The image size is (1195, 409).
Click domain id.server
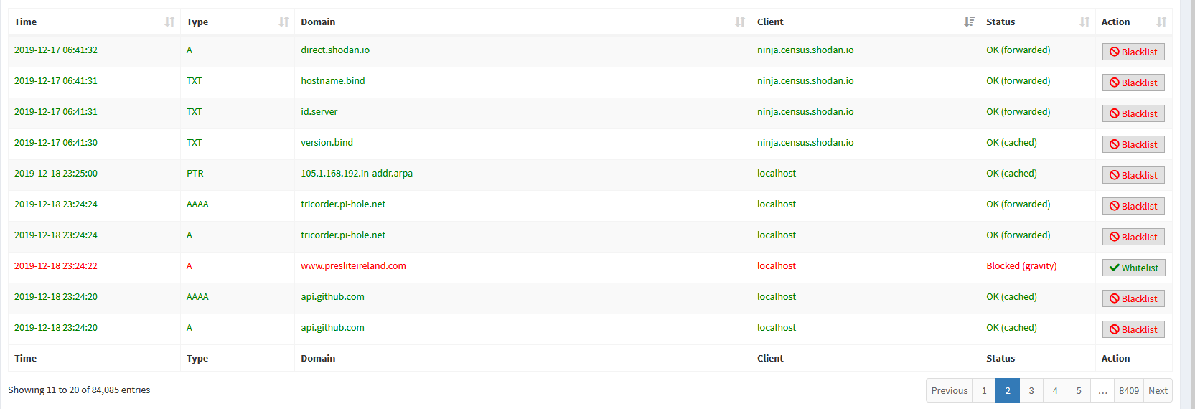(319, 111)
